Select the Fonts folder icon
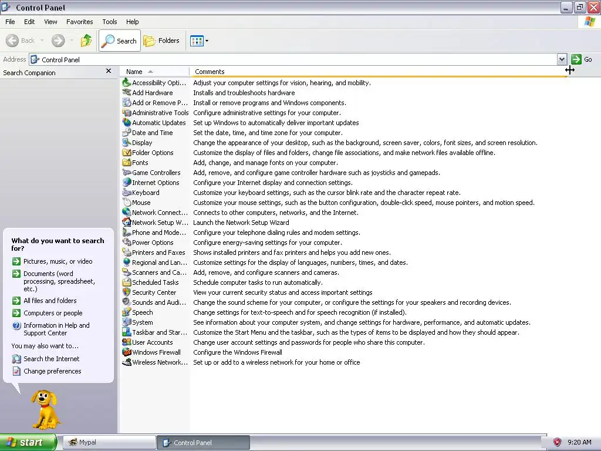 [x=127, y=162]
